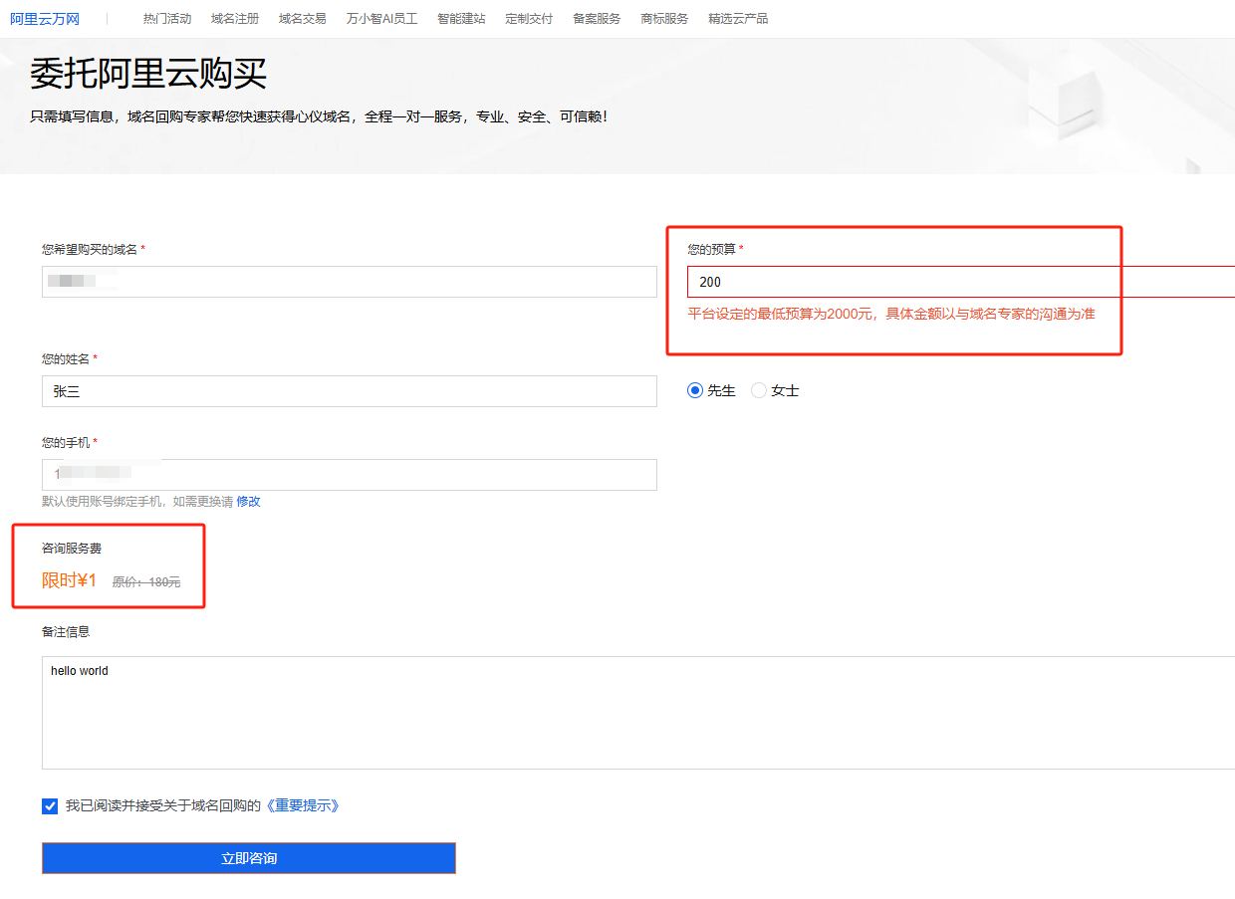Click the 备注信息 textarea with hello world
This screenshot has height=899, width=1235.
point(638,713)
